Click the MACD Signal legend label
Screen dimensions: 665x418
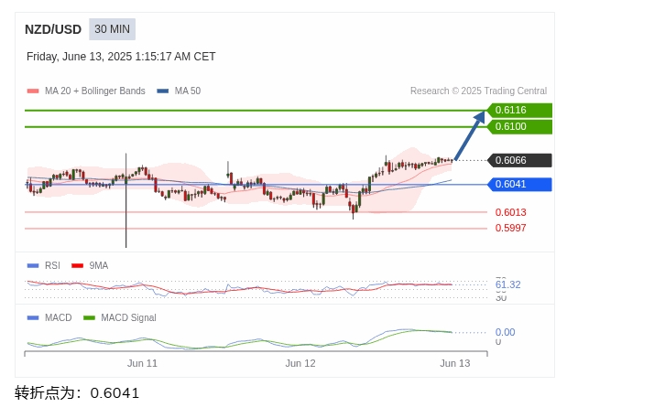[128, 317]
